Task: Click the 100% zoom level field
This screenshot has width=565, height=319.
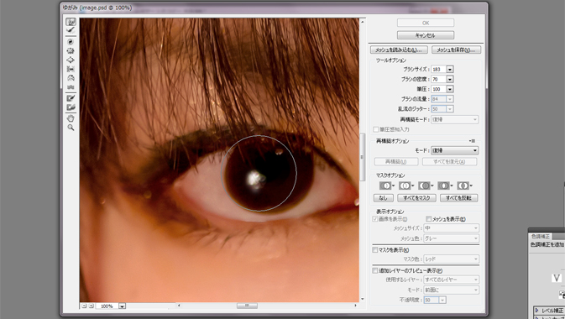Action: coord(107,306)
